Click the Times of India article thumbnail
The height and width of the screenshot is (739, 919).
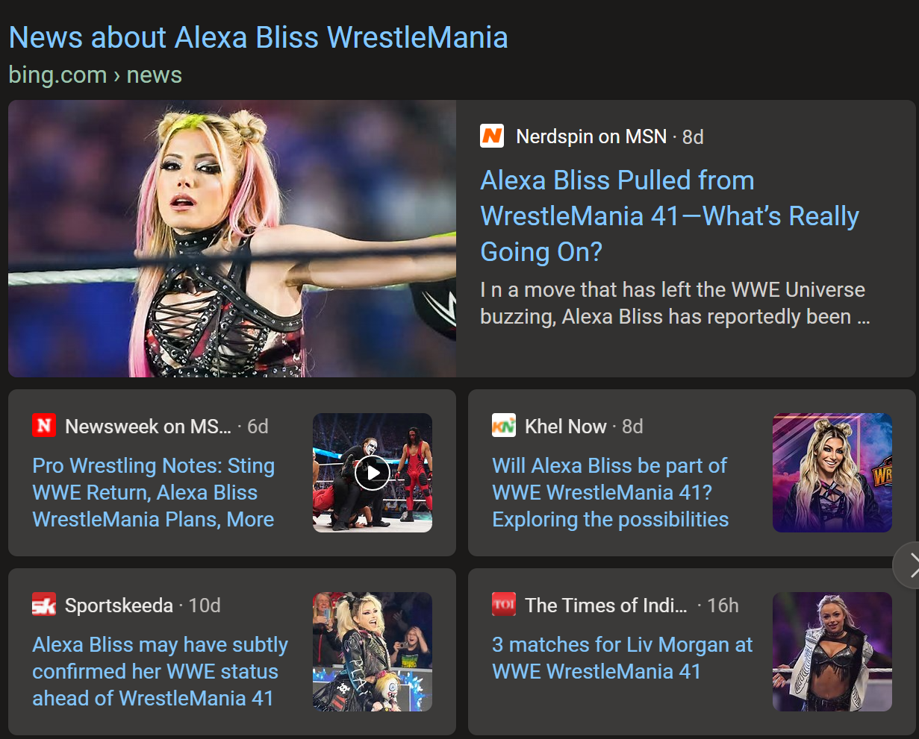click(832, 651)
